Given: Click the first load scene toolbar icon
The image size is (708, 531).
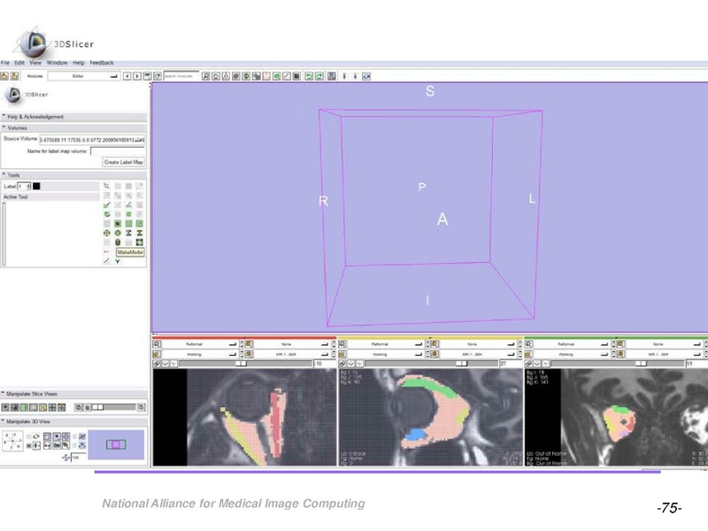Looking at the screenshot, I should click(4, 76).
